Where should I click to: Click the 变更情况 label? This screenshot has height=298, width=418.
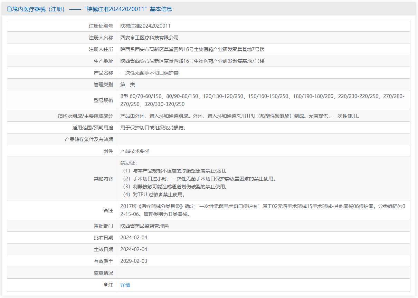click(103, 273)
